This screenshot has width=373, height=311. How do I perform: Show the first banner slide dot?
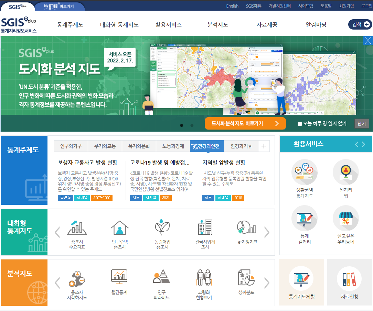pyautogui.click(x=181, y=125)
